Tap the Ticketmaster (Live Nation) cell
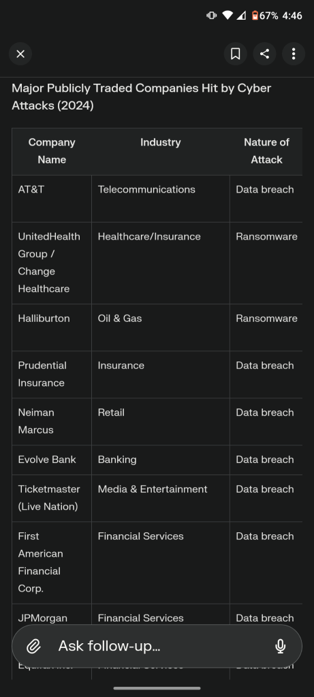 click(52, 498)
